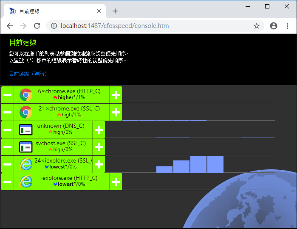
Task: Open a new browser tab
Action: click(x=115, y=11)
